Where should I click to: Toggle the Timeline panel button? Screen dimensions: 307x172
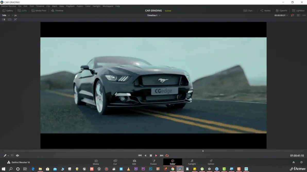pyautogui.click(x=57, y=11)
